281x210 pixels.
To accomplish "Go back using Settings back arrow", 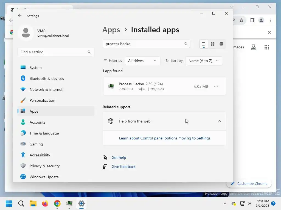I will 20,16.
